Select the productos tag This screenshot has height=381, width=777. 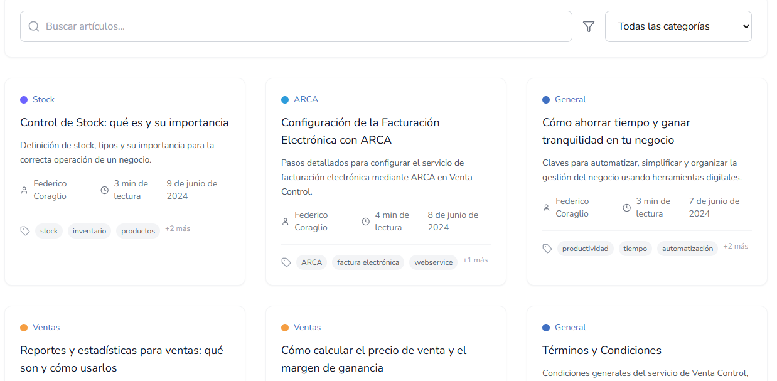click(138, 231)
